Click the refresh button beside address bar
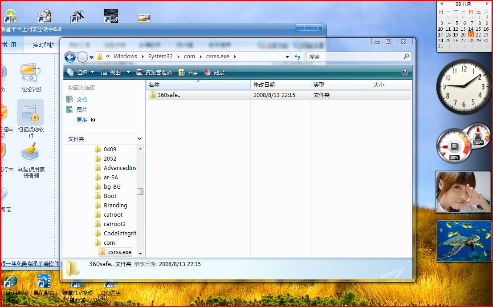 pyautogui.click(x=298, y=57)
